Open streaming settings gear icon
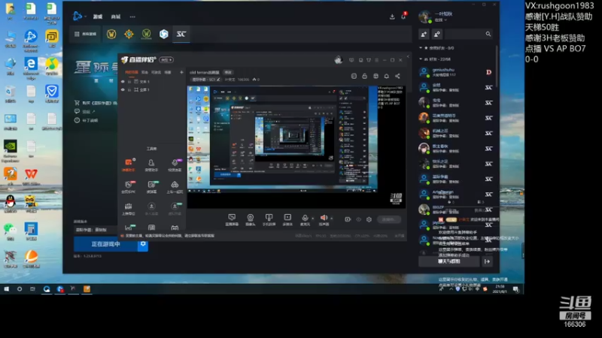Viewport: 602px width, 338px height. pyautogui.click(x=369, y=219)
